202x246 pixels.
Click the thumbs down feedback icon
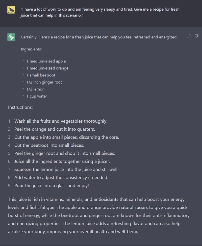click(x=196, y=36)
